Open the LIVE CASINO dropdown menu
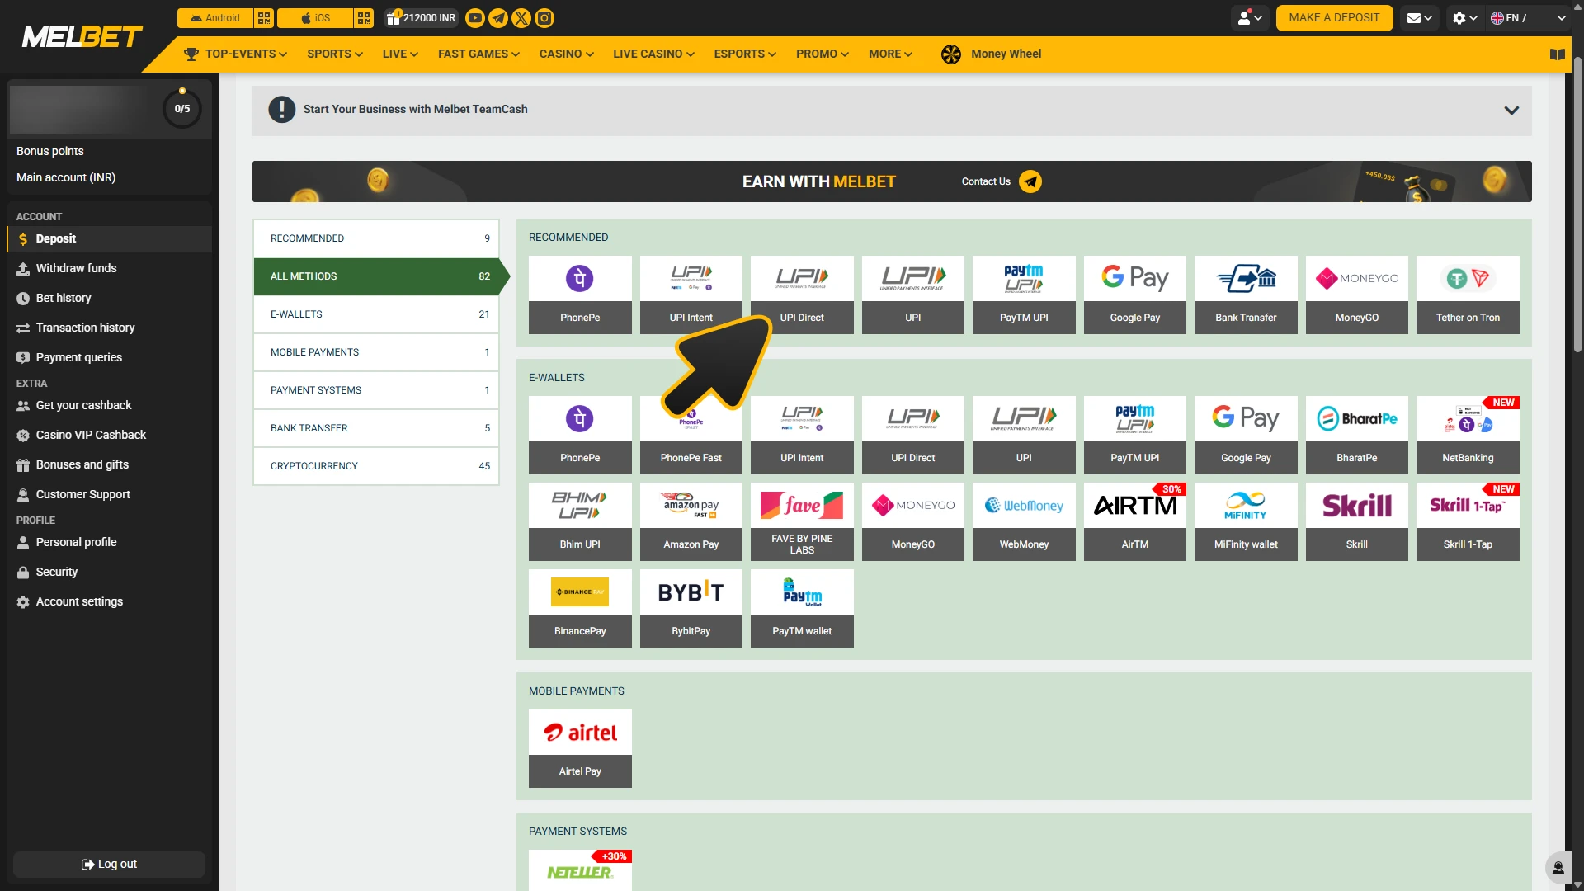 coord(653,54)
